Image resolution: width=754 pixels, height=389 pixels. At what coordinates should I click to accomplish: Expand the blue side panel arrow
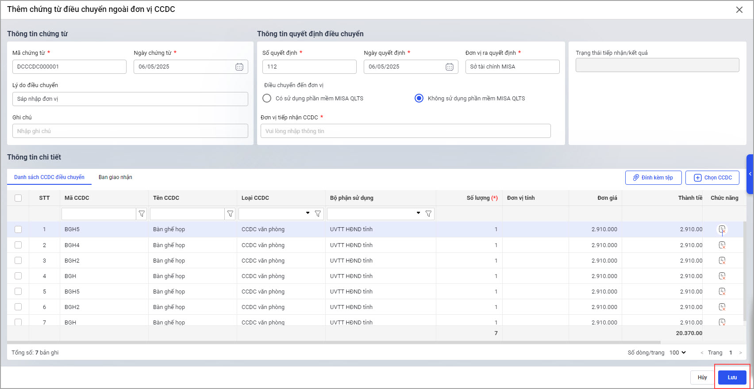click(x=750, y=174)
